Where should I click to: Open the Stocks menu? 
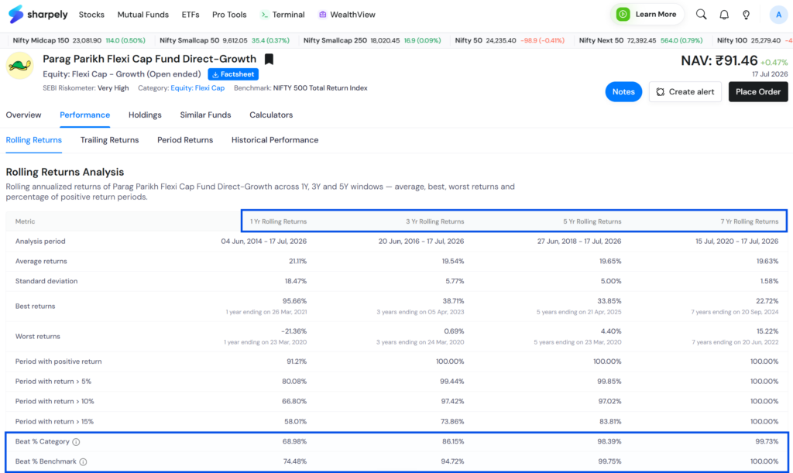[x=91, y=15]
